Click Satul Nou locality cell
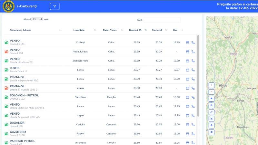The height and width of the screenshot is (145, 258). [x=80, y=97]
